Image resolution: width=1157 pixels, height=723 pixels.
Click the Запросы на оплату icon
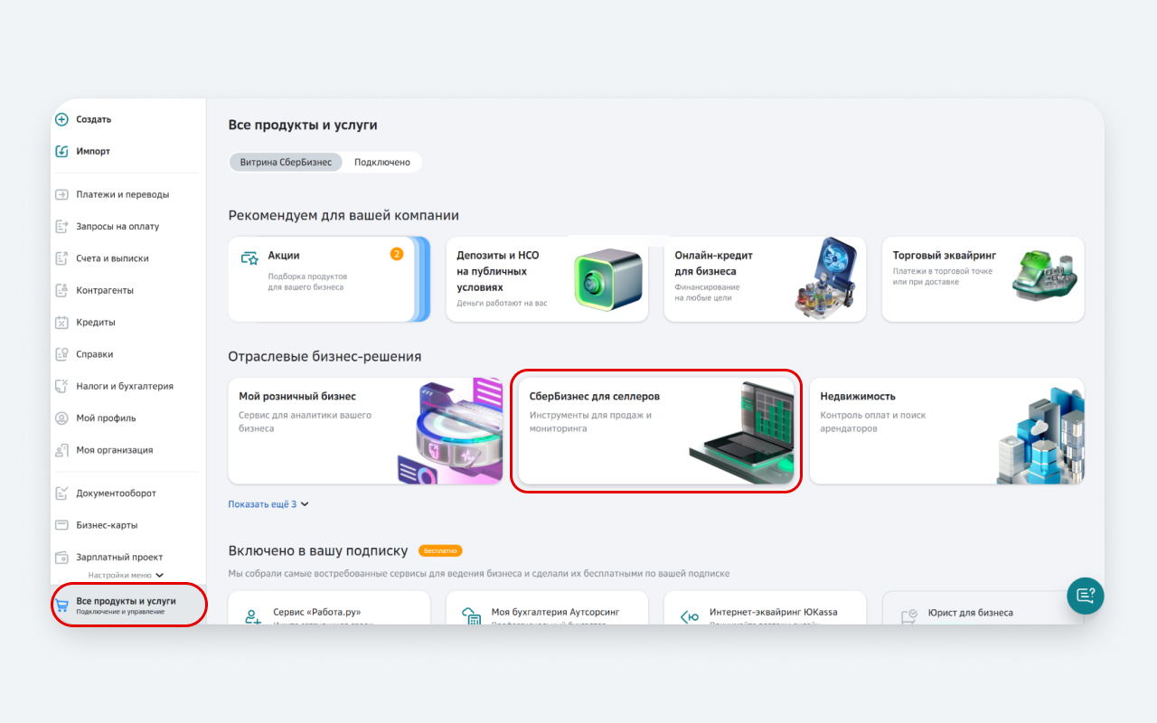(x=61, y=226)
